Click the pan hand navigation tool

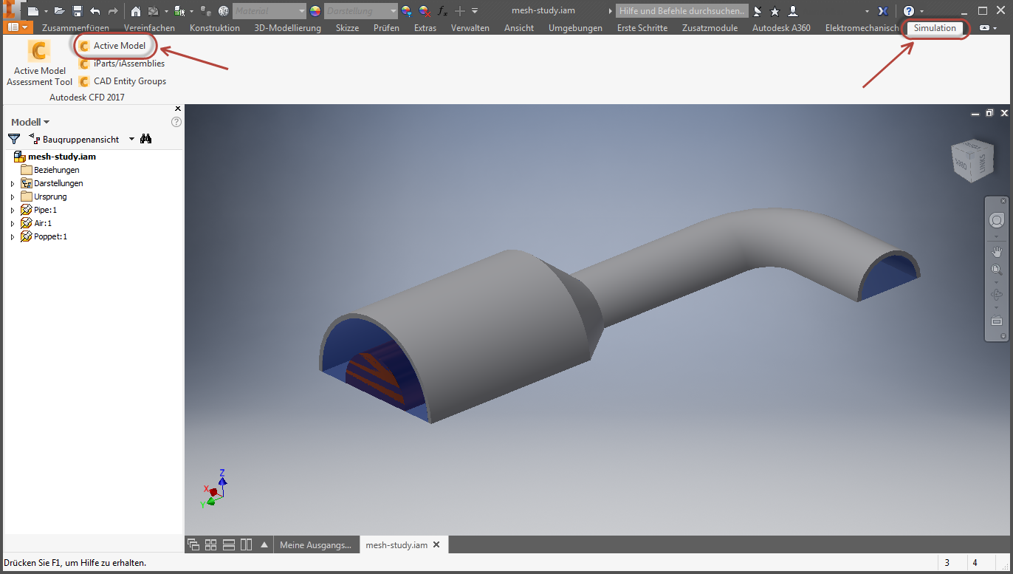997,252
